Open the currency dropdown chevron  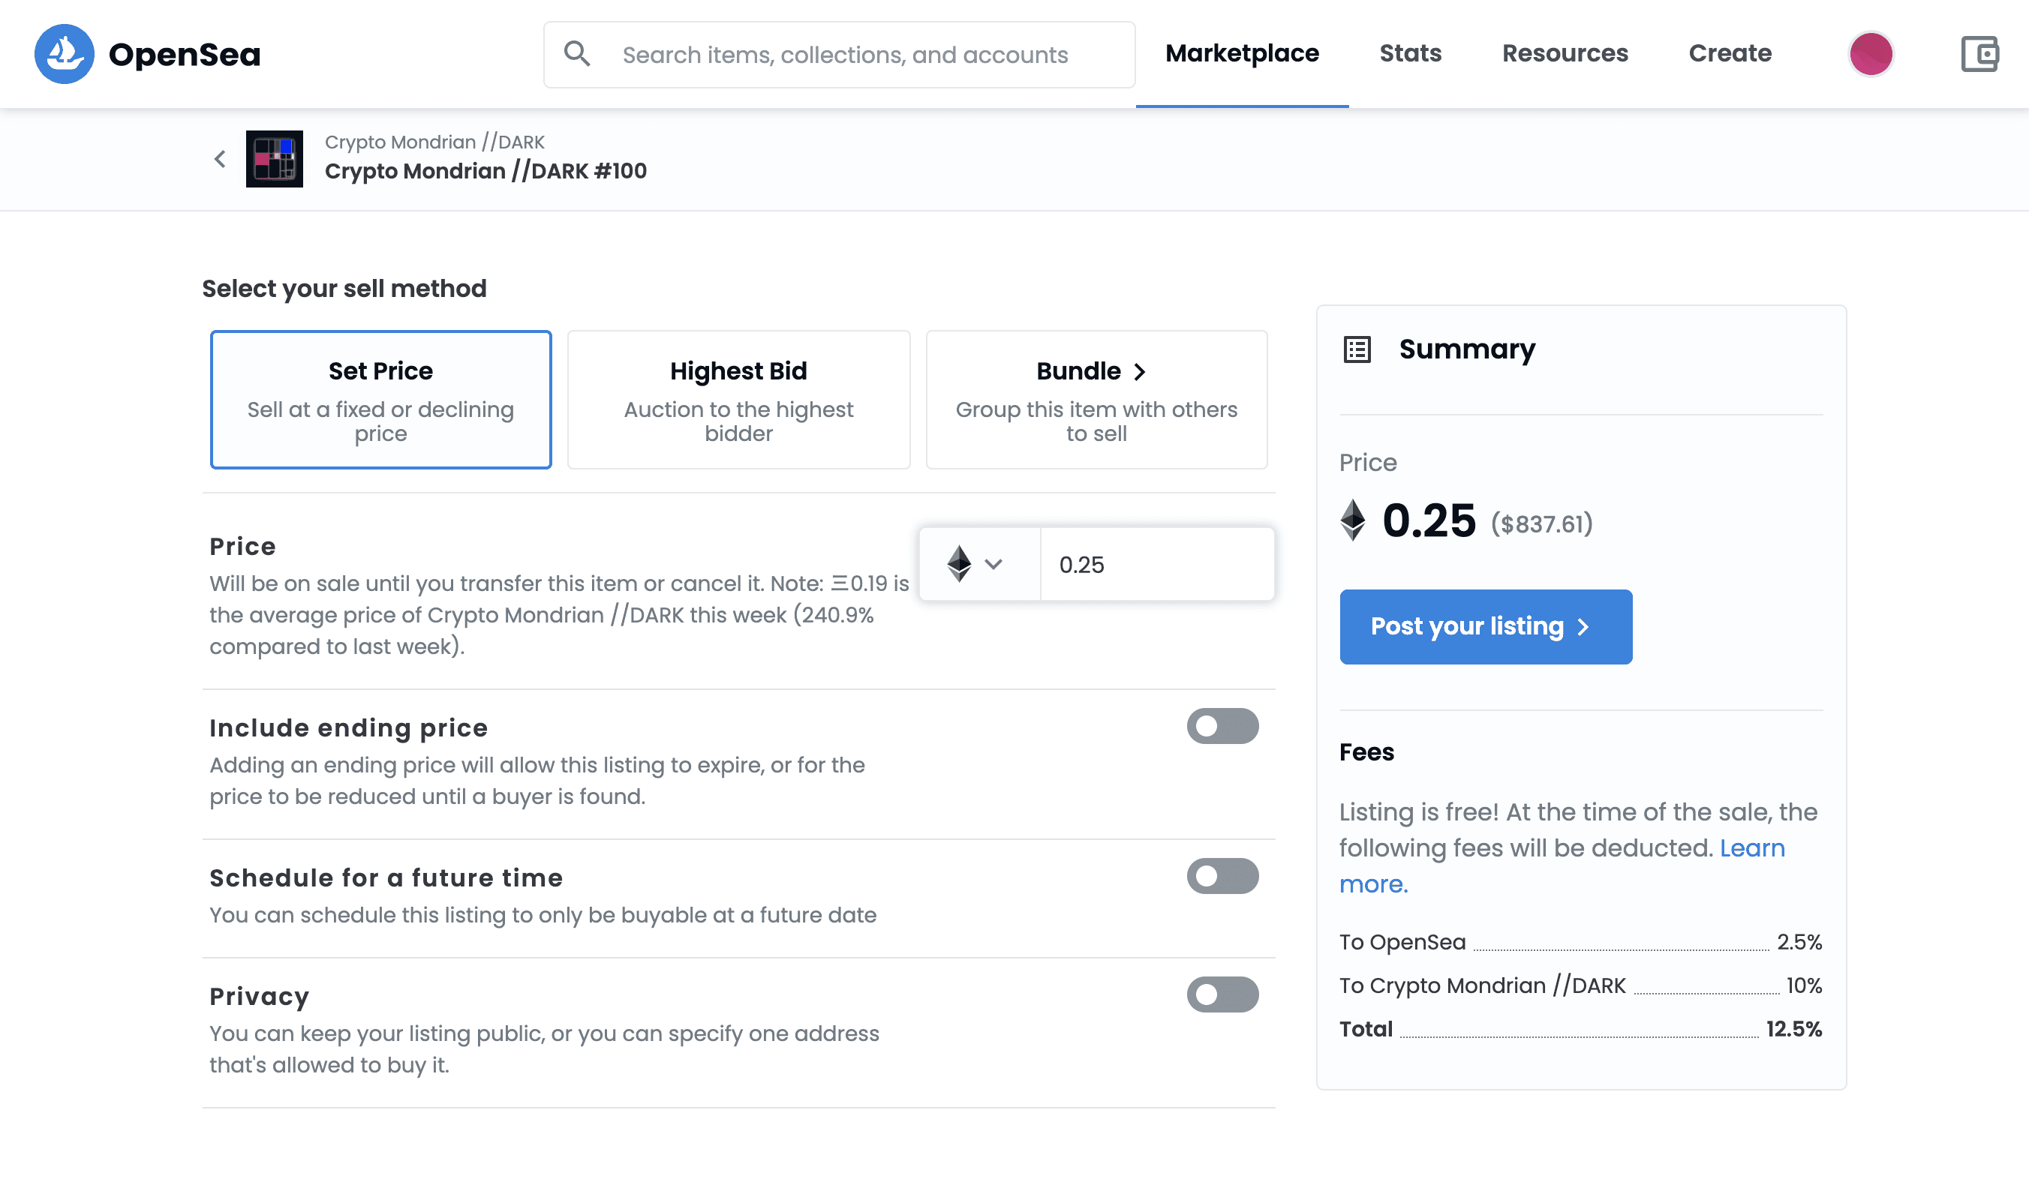pos(995,565)
